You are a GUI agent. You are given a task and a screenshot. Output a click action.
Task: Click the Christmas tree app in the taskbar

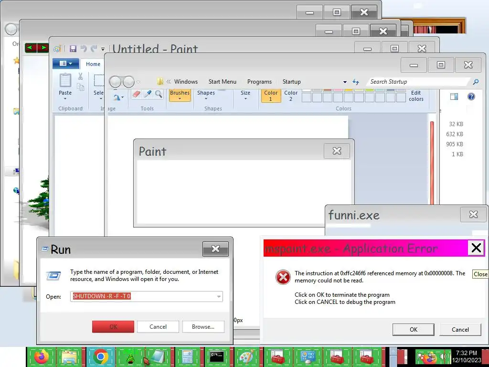click(130, 357)
